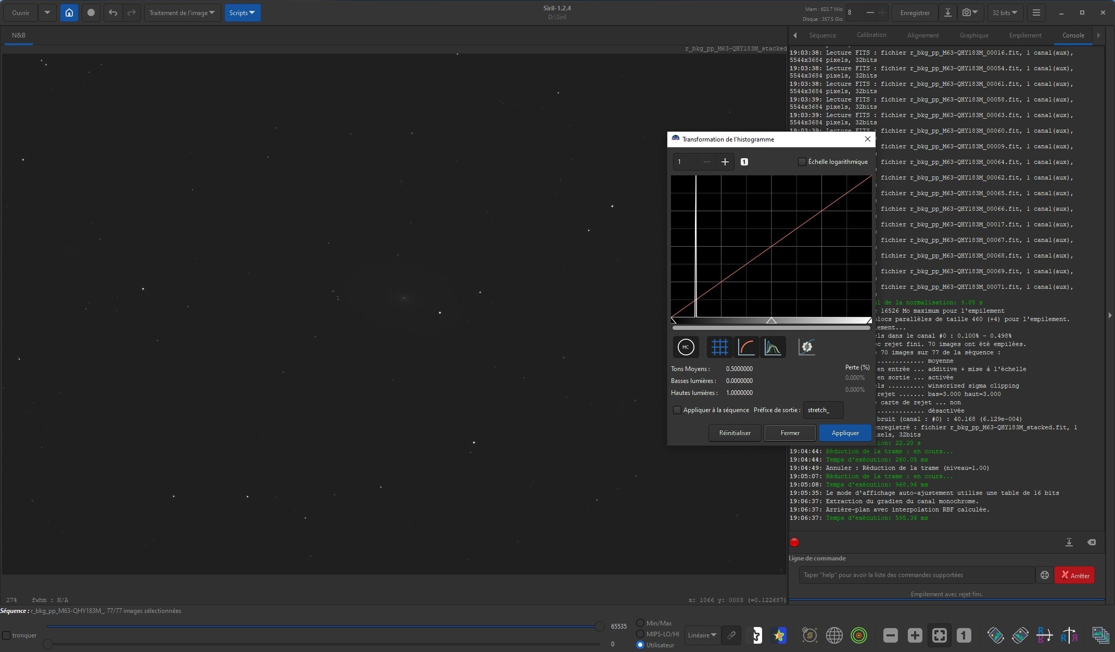The height and width of the screenshot is (652, 1115).
Task: Click the Réinitialiser button
Action: pos(734,433)
